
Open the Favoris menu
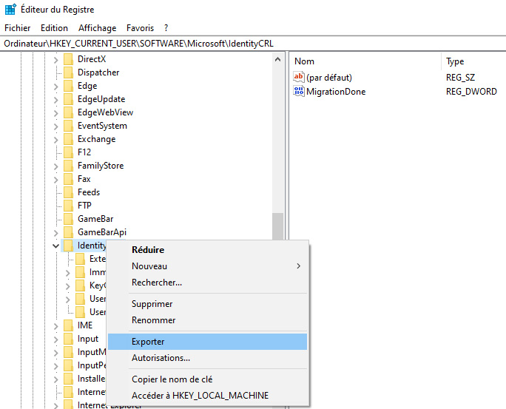coord(140,28)
